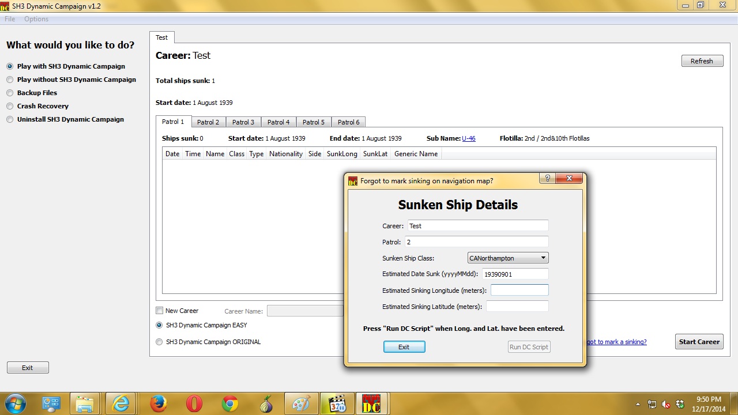Switch to the Patrol 5 tab
This screenshot has height=415, width=738.
(314, 122)
